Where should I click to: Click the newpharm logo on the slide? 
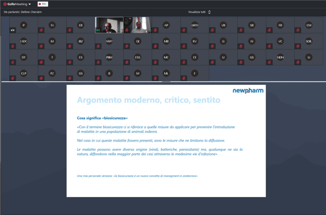(x=248, y=91)
